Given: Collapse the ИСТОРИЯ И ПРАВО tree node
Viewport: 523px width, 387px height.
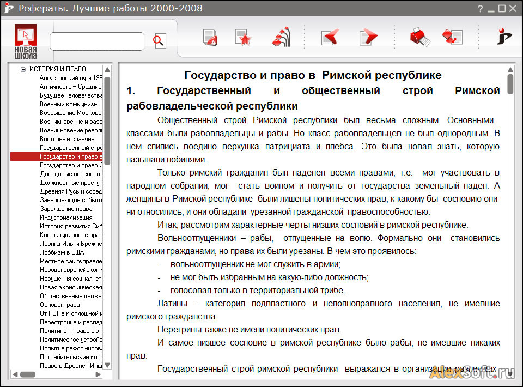Looking at the screenshot, I should (23, 69).
